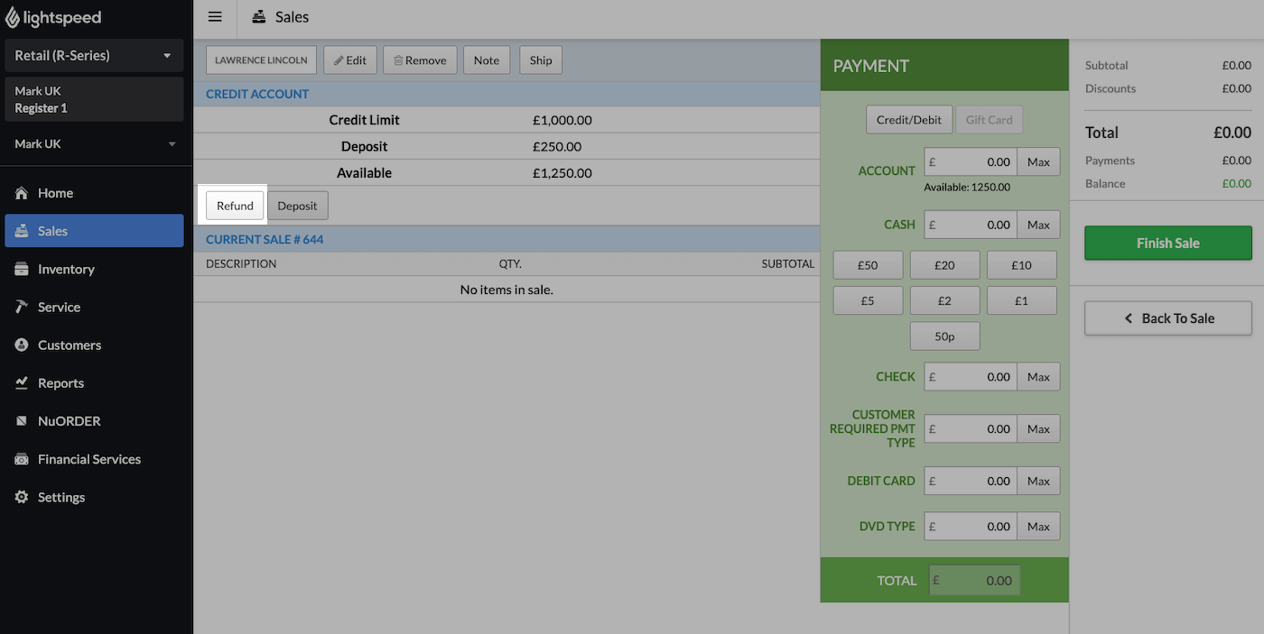Click the Cash amount input field
This screenshot has width=1264, height=634.
(970, 225)
